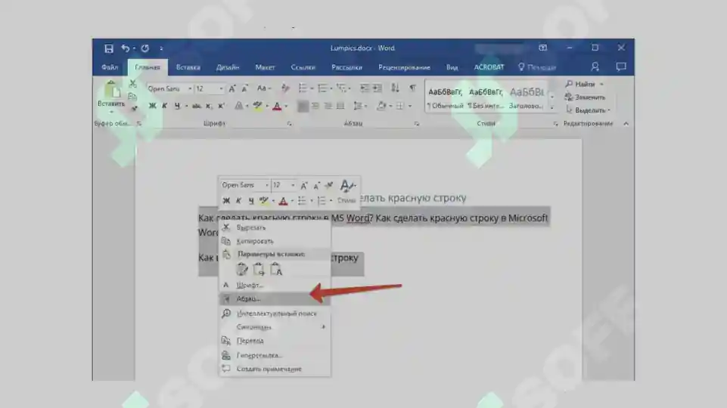Screen dimensions: 727x408
Task: Align text right in the ribbon
Action: point(328,107)
